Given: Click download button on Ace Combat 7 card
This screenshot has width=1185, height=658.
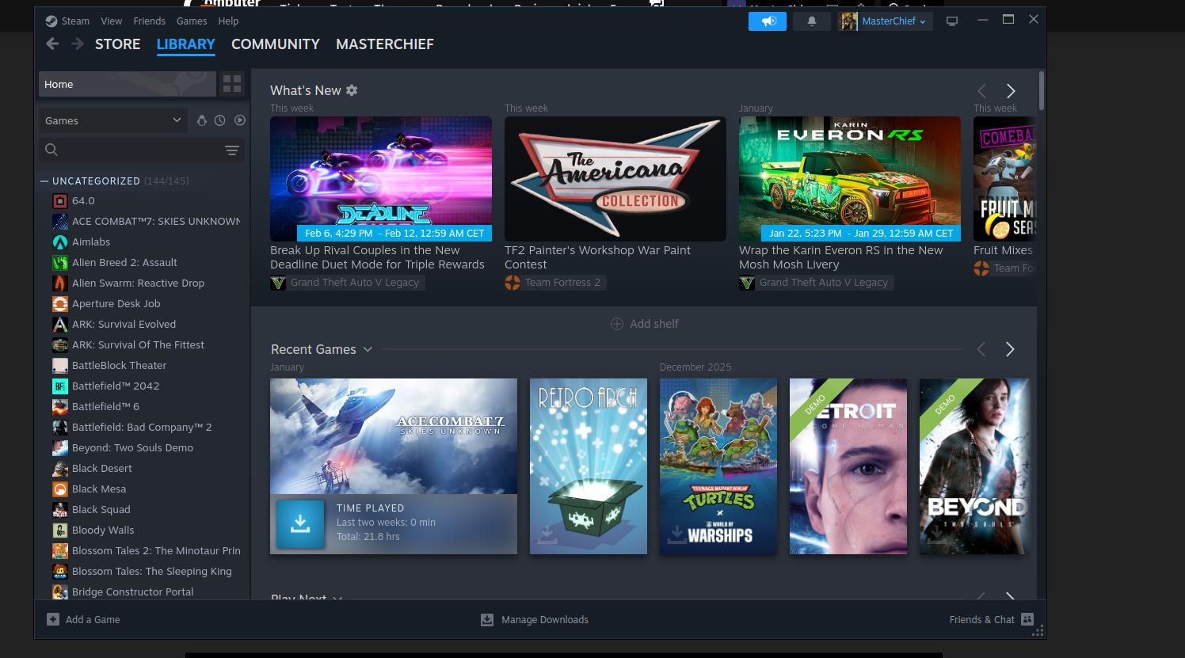Looking at the screenshot, I should (x=300, y=523).
